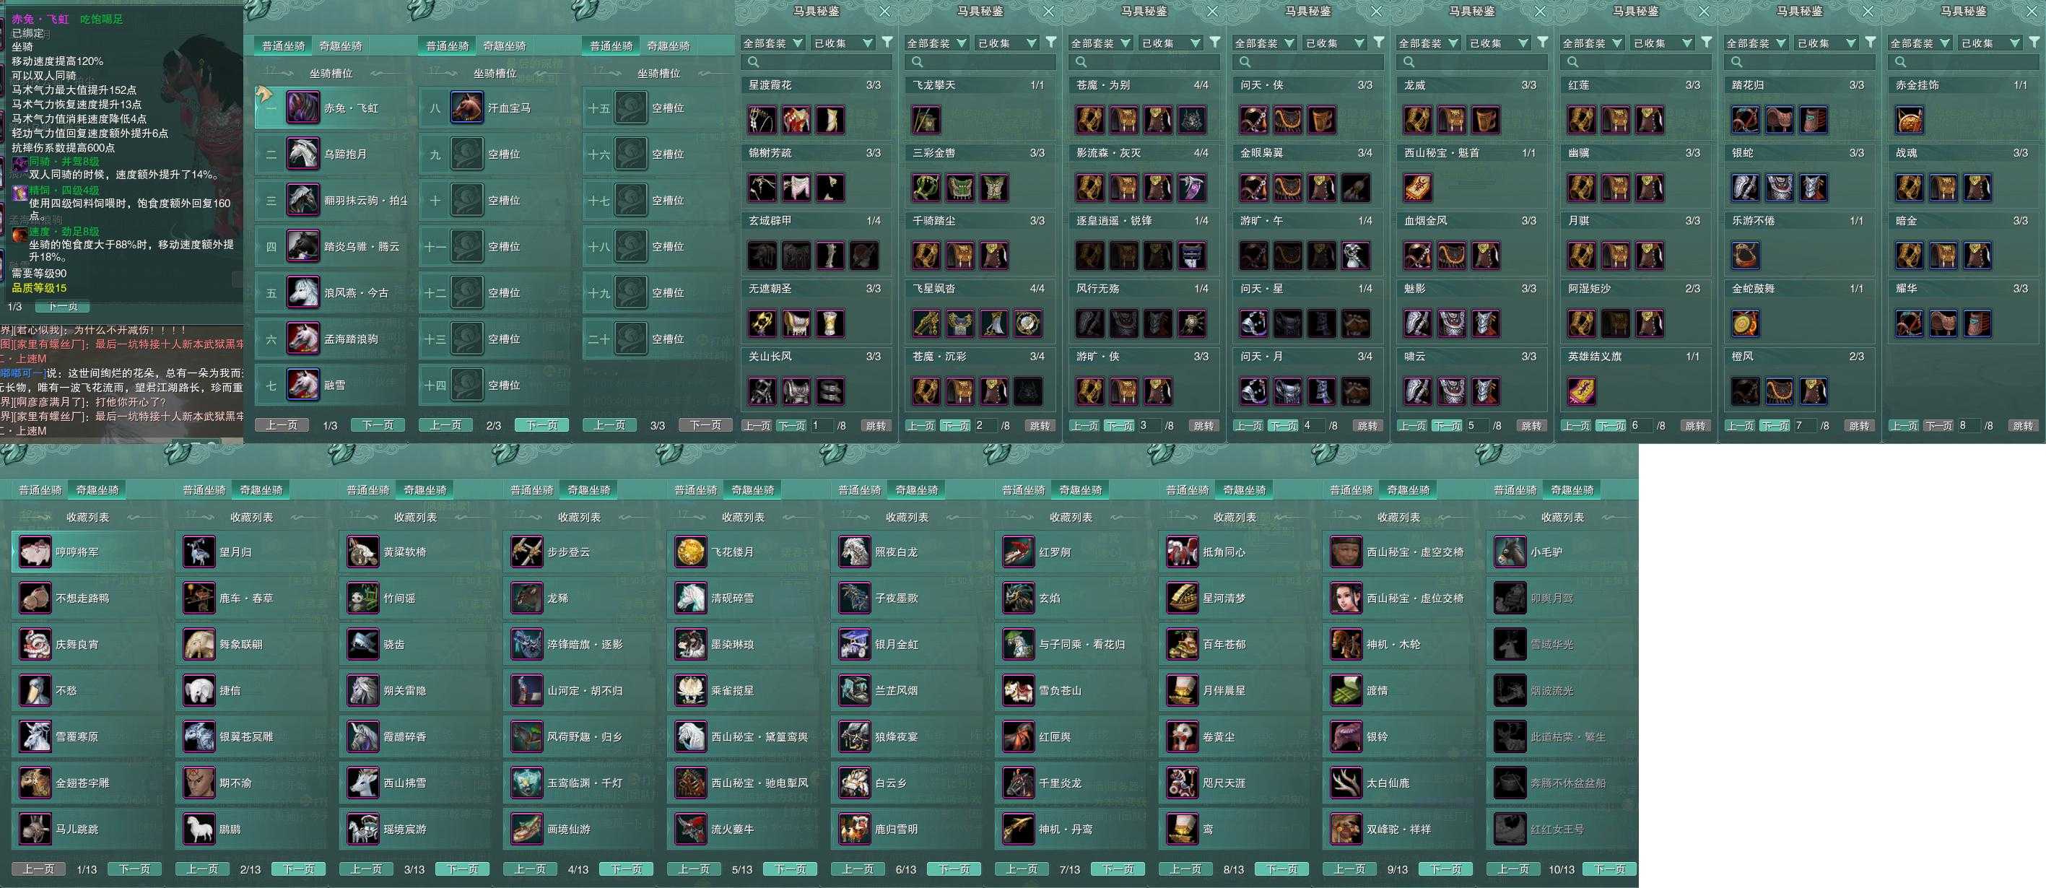Image resolution: width=2046 pixels, height=888 pixels.
Task: Select empty mount slot 九
Action: point(493,154)
